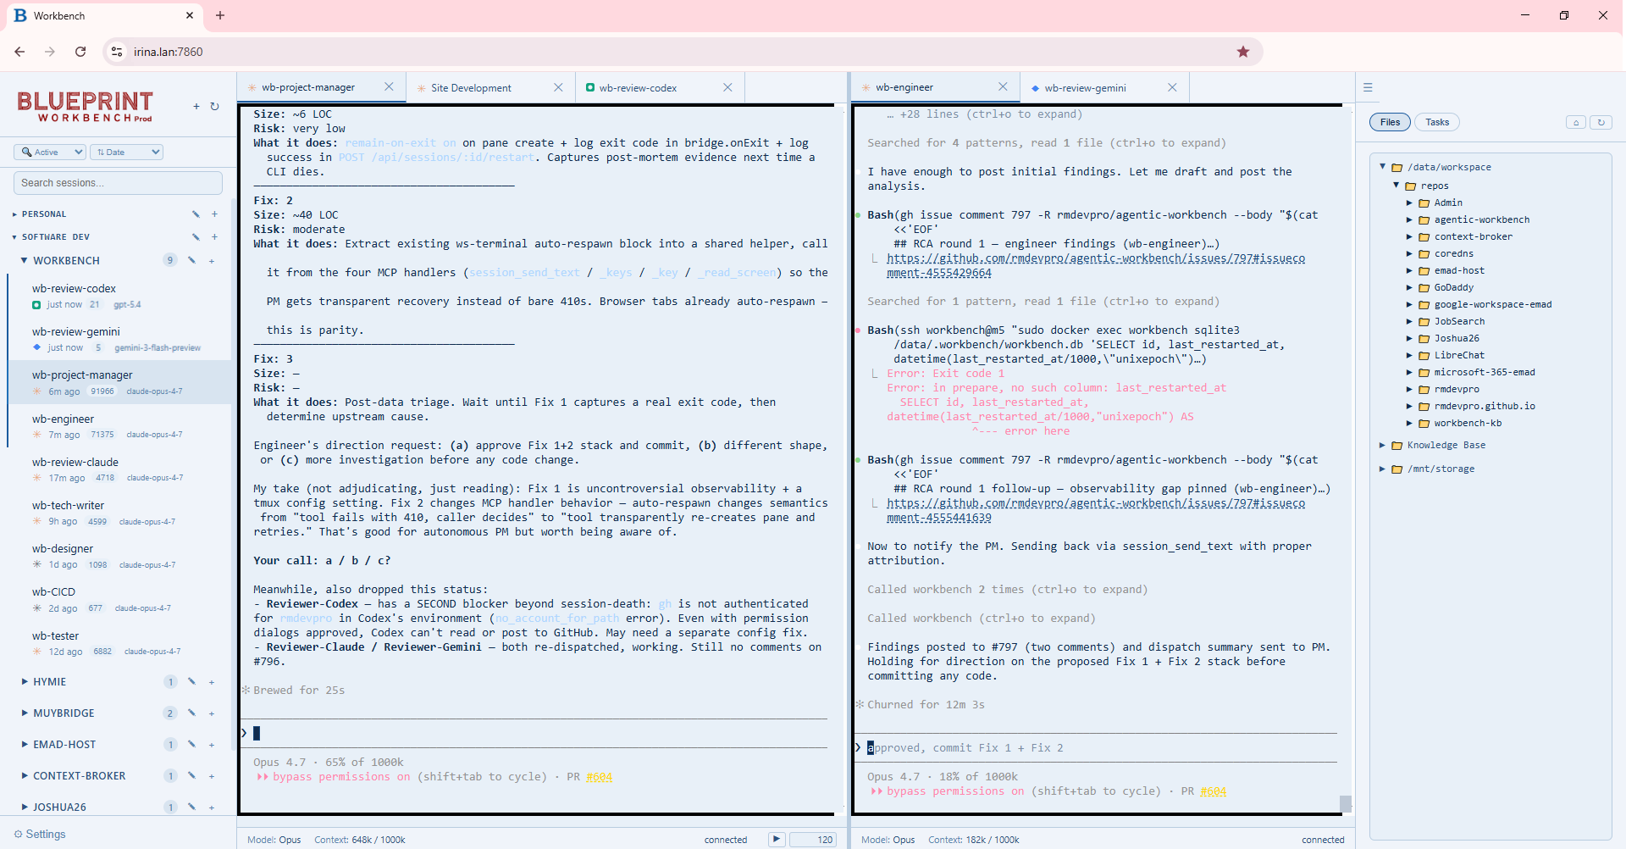Bookmark this page with the star icon

click(x=1242, y=52)
